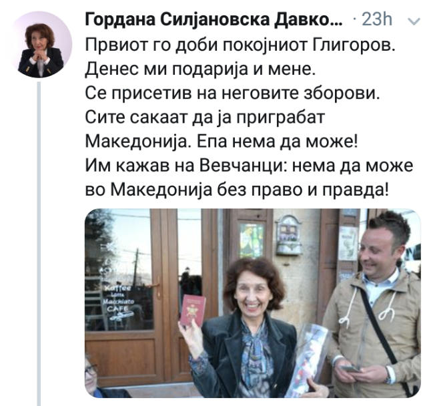The height and width of the screenshot is (406, 427).
Task: Select the red passport held up in the photo
Action: click(x=193, y=311)
